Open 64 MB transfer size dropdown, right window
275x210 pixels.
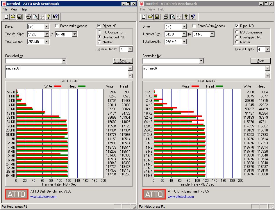[x=212, y=34]
